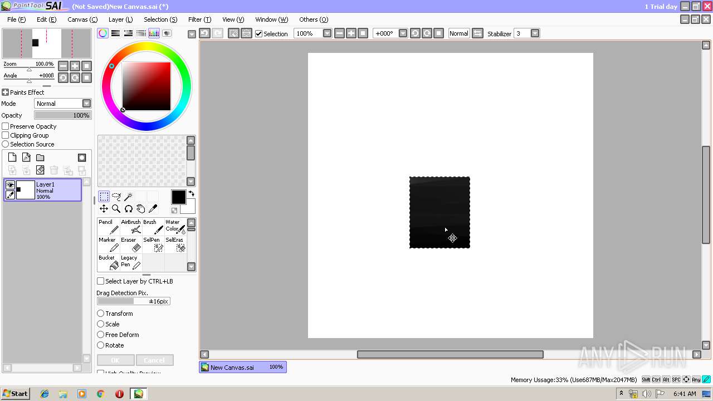The width and height of the screenshot is (713, 401).
Task: Enable Select Layer by CTRL+LB
Action: pyautogui.click(x=101, y=281)
